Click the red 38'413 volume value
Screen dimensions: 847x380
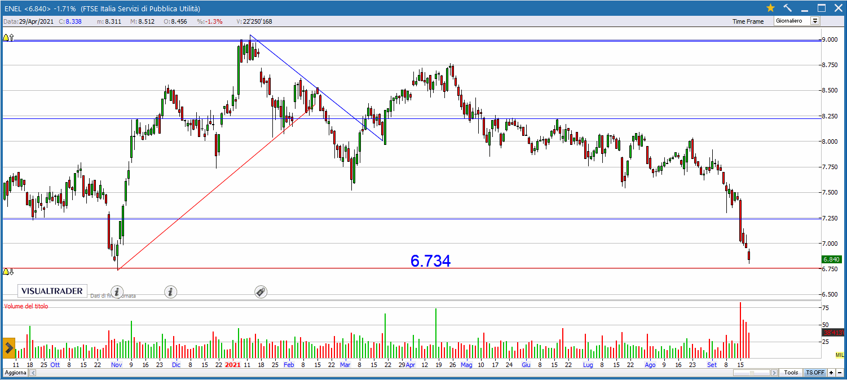(x=832, y=333)
